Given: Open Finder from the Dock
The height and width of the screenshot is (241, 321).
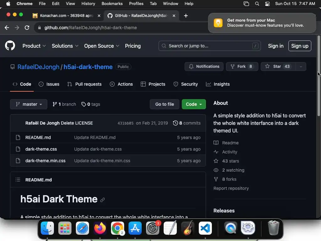Looking at the screenshot, I should click(47, 228).
